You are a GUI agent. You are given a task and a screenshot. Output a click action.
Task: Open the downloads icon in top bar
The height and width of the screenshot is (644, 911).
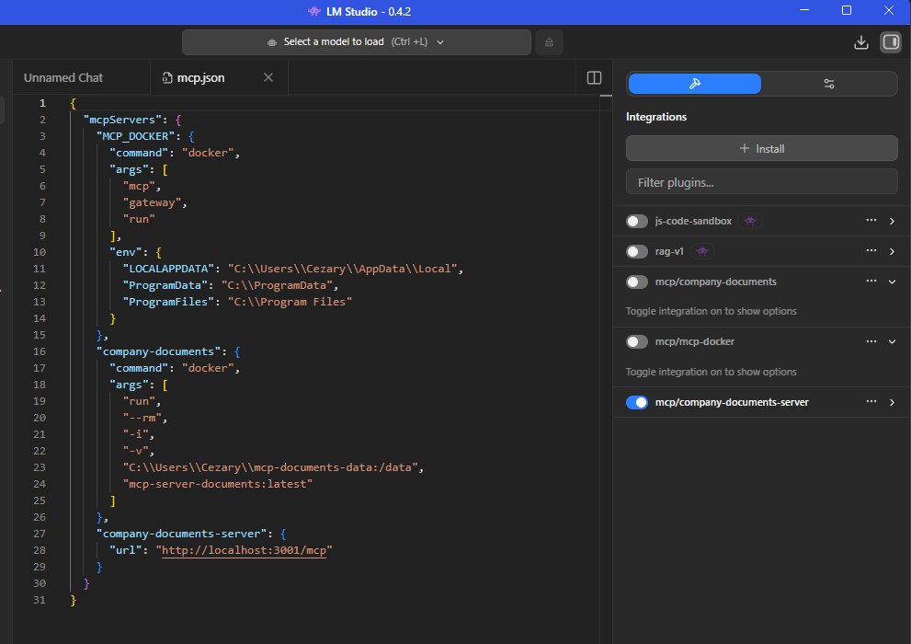click(x=861, y=42)
